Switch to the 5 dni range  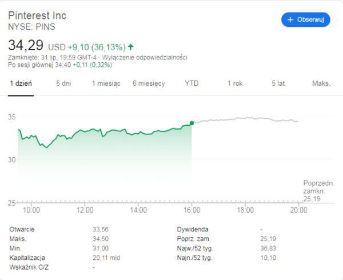pyautogui.click(x=63, y=83)
